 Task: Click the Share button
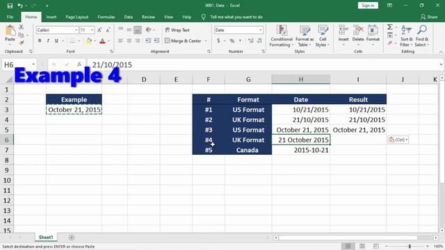tap(429, 17)
